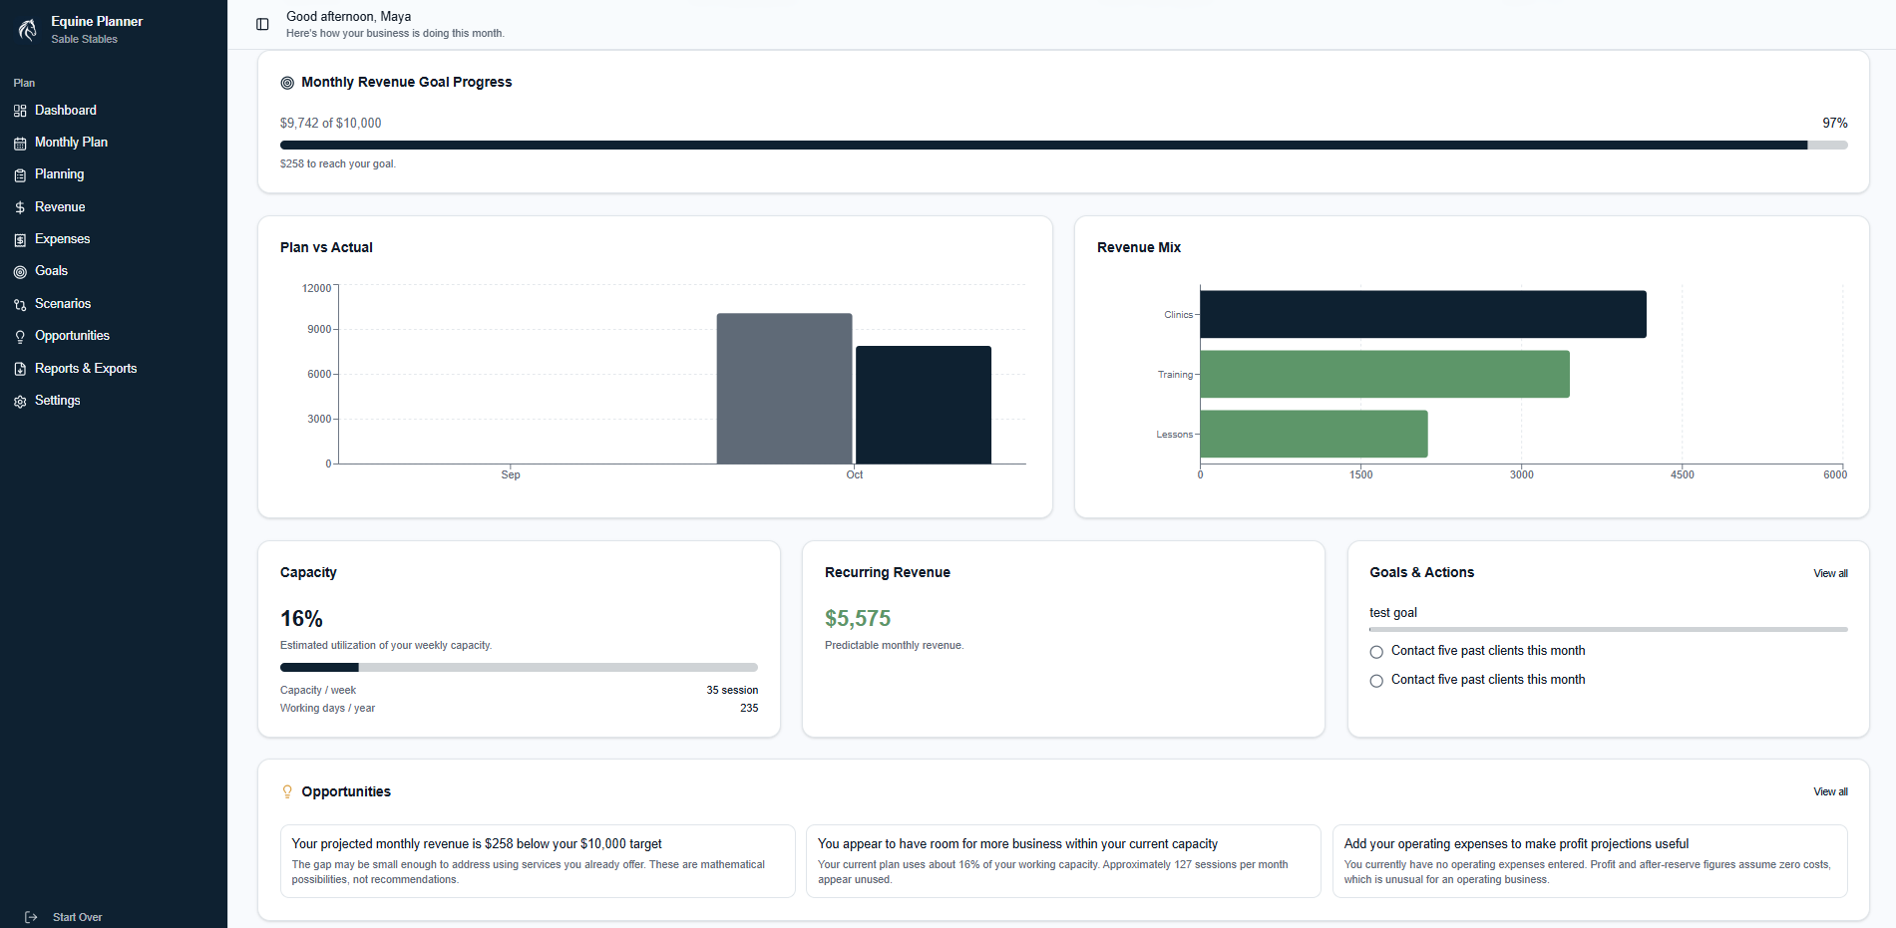The width and height of the screenshot is (1896, 928).
Task: Click the gray planned October bar
Action: 784,389
